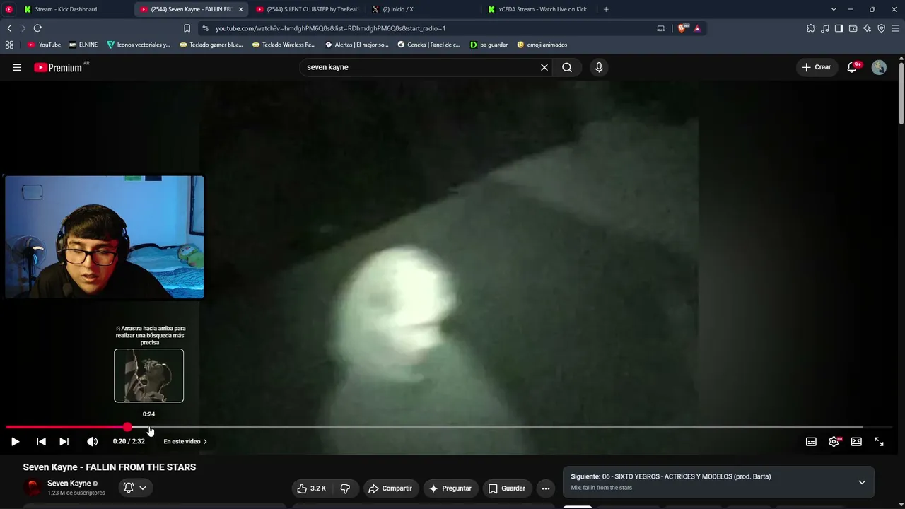Click the page vertical scrollbar
The height and width of the screenshot is (509, 905).
(x=901, y=95)
